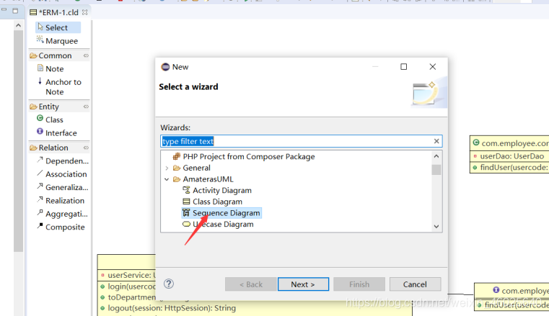Cancel the New wizard dialog
The height and width of the screenshot is (316, 549).
pos(415,284)
